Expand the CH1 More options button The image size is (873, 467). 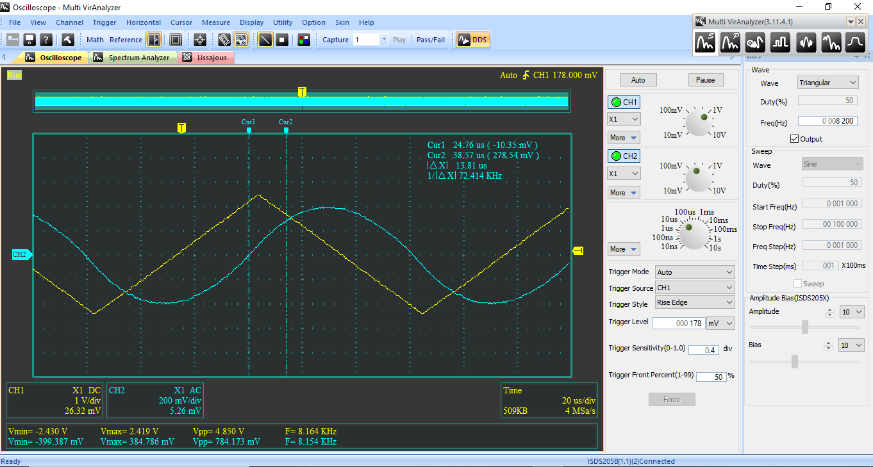point(624,138)
